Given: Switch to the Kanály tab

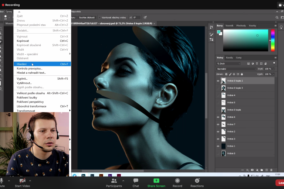Looking at the screenshot, I should (x=229, y=58).
